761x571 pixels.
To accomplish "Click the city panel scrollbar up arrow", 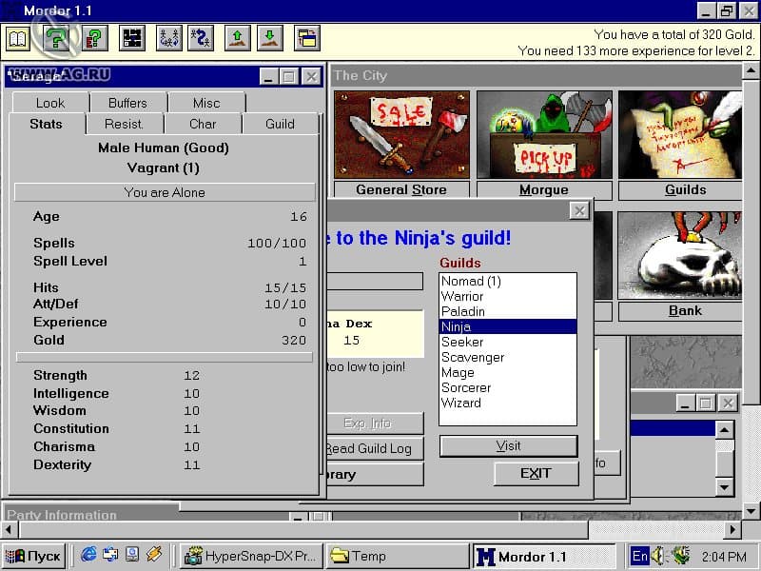I will point(751,70).
